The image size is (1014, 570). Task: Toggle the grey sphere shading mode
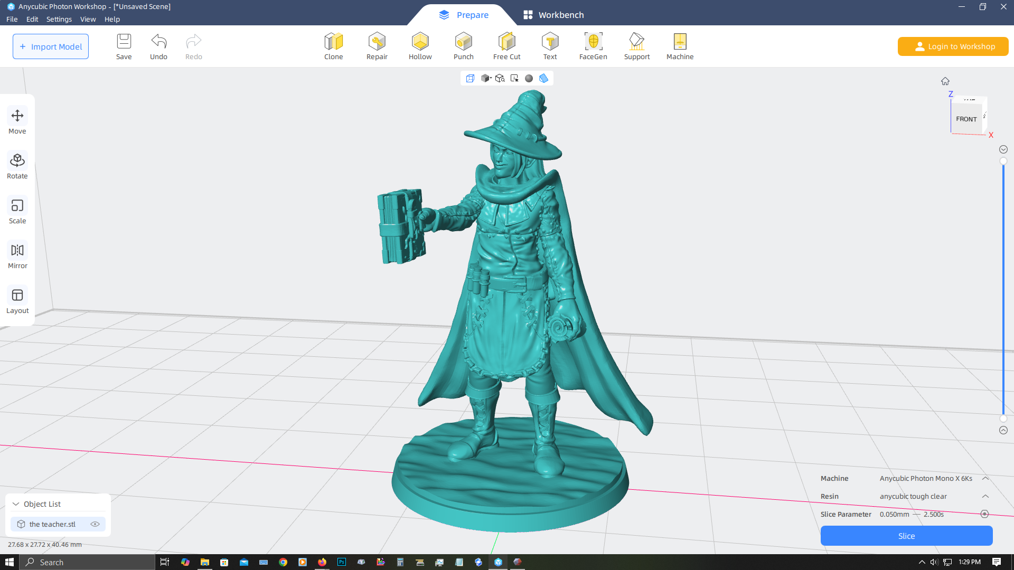[x=529, y=78]
